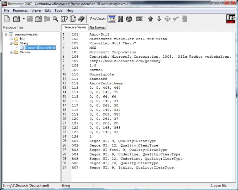The height and width of the screenshot is (190, 238).
Task: Click 'Microsofts visueller Stil für Vista' line
Action: [x=128, y=39]
